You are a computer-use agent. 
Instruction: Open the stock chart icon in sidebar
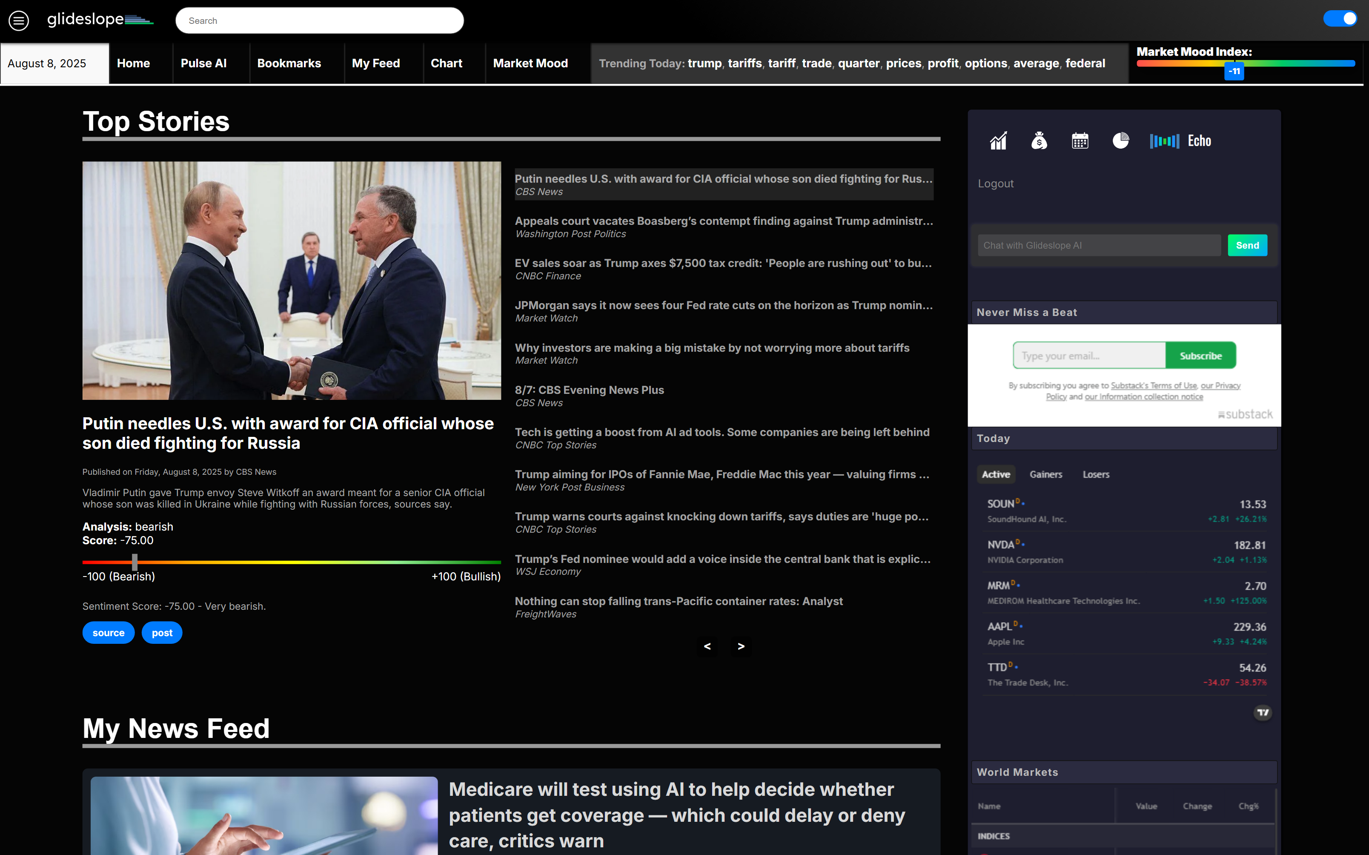pyautogui.click(x=998, y=141)
